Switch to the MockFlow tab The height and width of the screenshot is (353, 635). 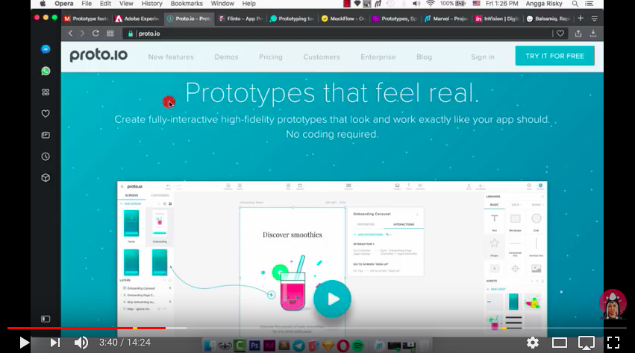pos(343,19)
